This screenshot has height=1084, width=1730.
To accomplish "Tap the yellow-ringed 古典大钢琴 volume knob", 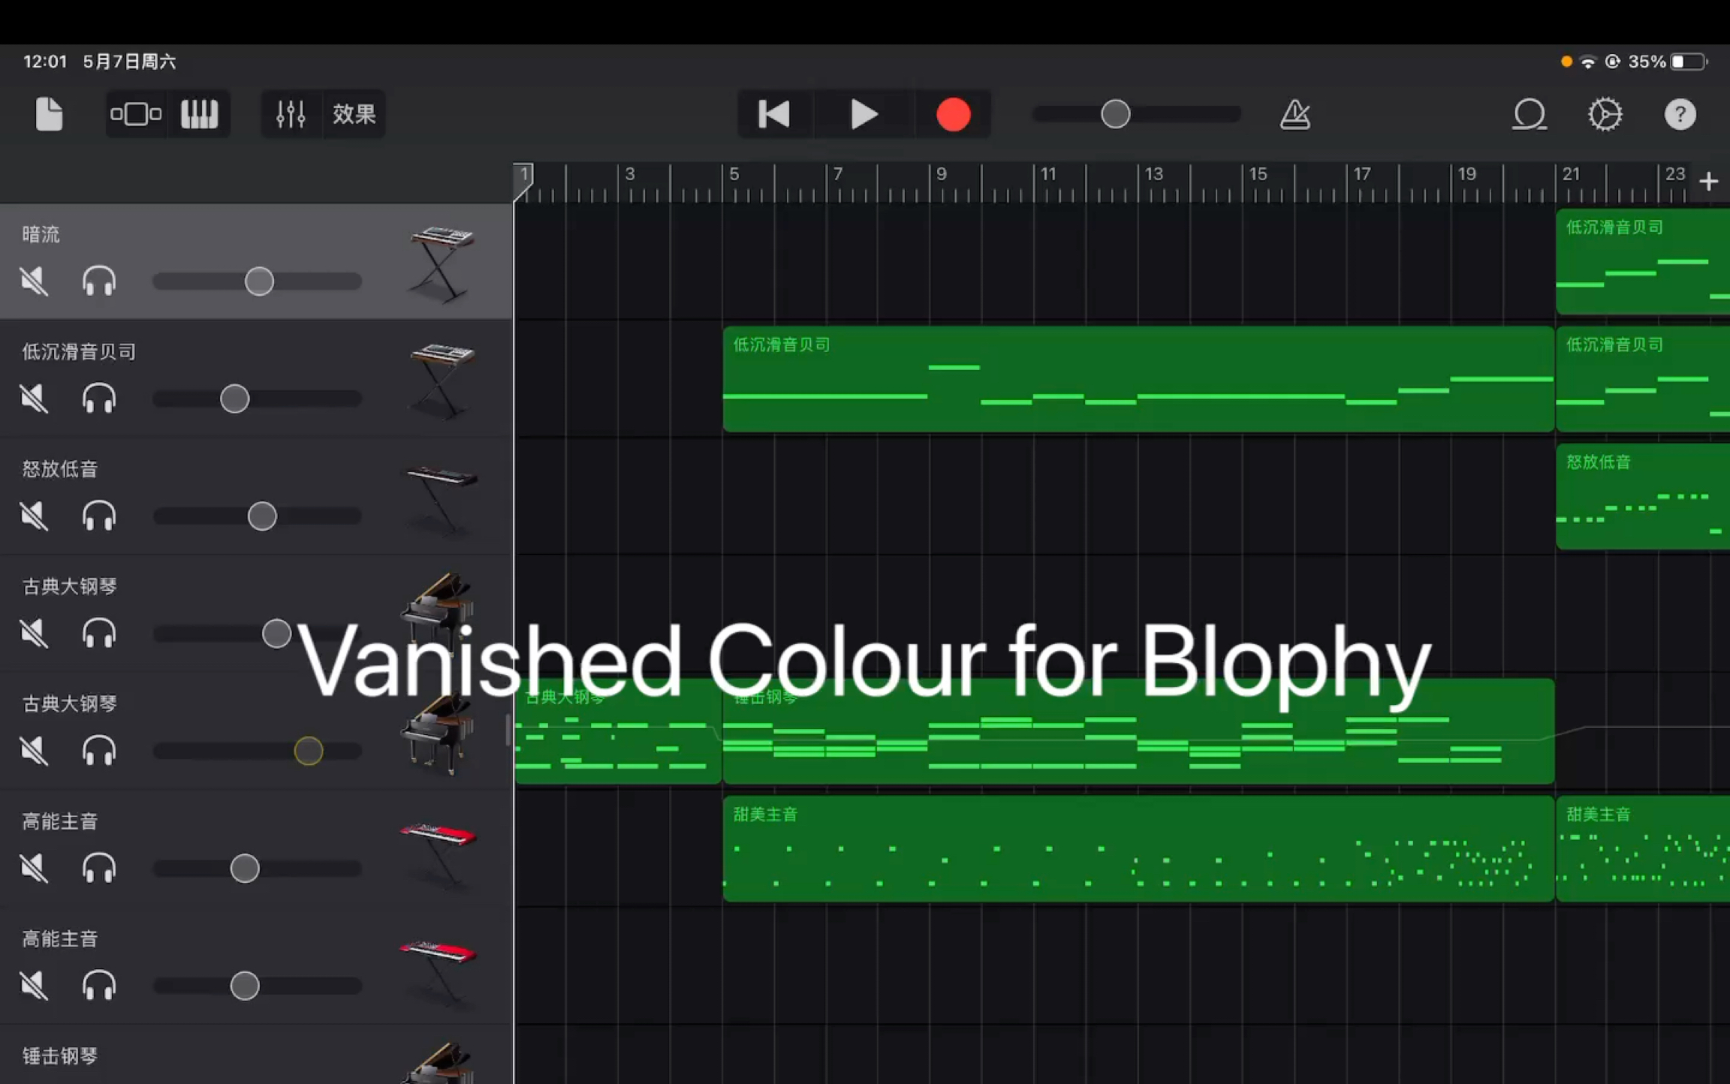I will (x=309, y=751).
